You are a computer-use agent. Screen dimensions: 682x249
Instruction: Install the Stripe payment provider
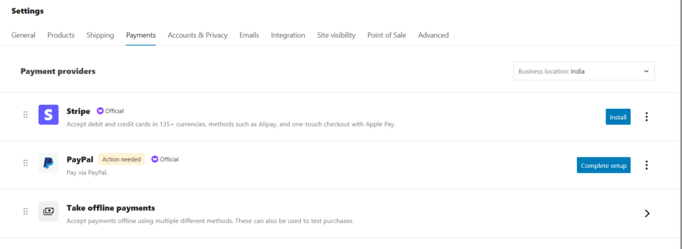(618, 117)
